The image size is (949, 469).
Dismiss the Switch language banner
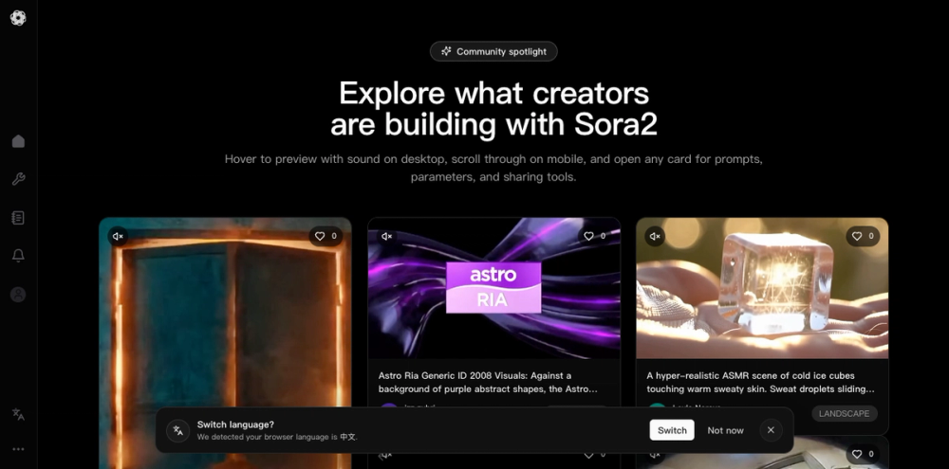point(771,430)
